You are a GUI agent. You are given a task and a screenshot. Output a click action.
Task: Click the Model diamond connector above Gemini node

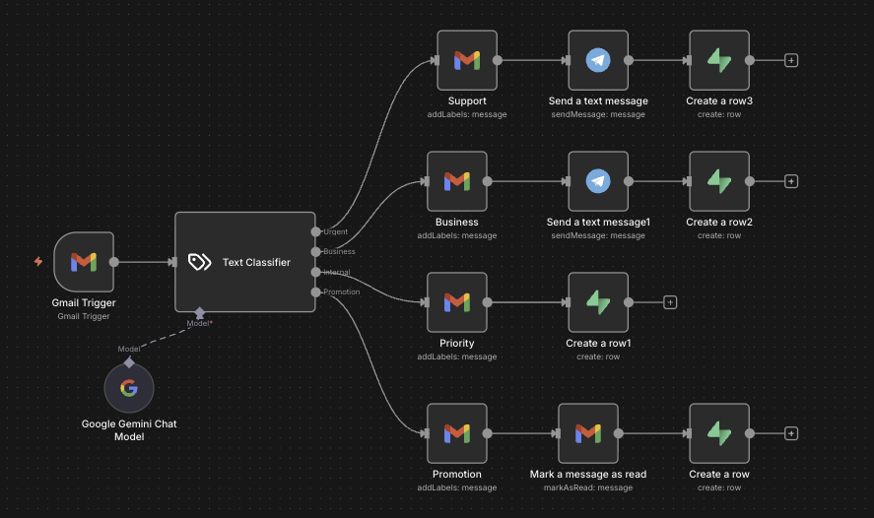point(129,362)
